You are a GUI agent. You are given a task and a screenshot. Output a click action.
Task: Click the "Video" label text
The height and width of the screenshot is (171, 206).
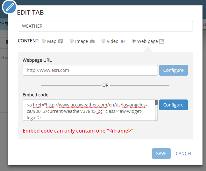(x=112, y=41)
